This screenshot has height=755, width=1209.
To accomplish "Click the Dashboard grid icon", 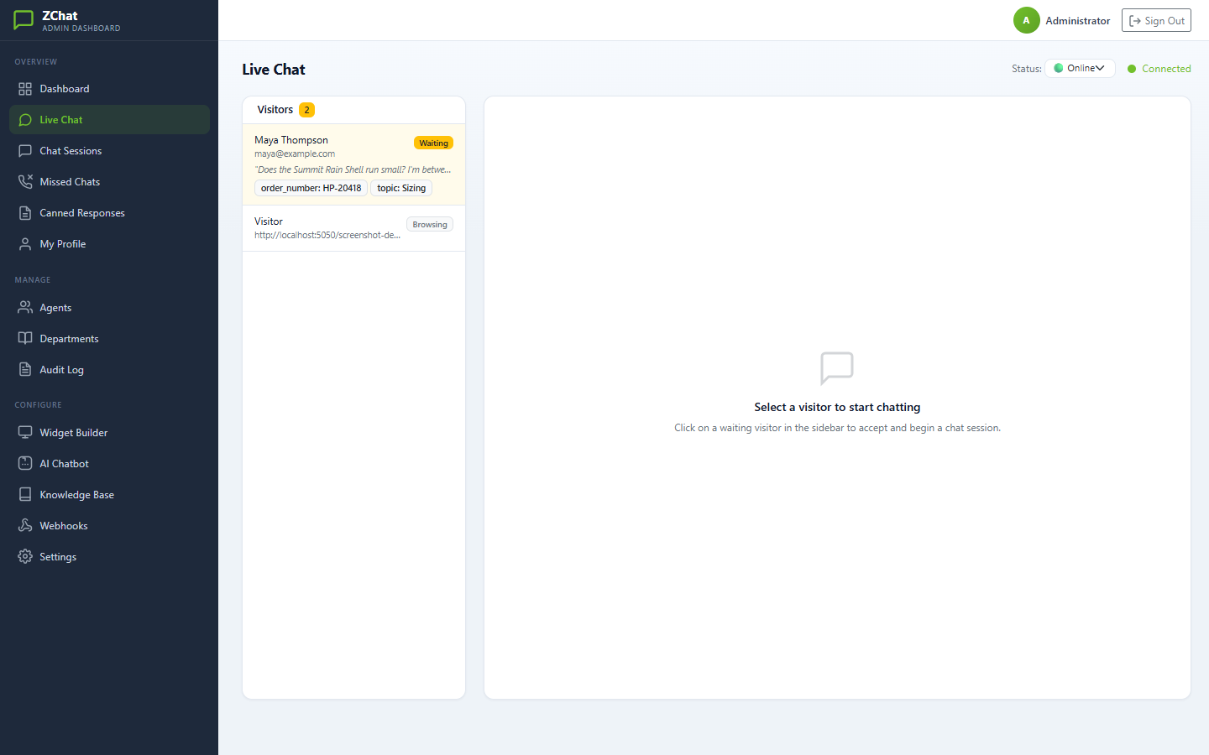I will (25, 89).
